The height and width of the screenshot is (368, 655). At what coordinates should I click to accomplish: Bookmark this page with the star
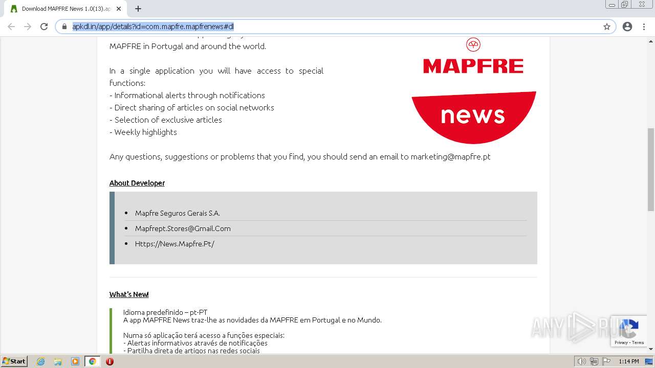[607, 27]
